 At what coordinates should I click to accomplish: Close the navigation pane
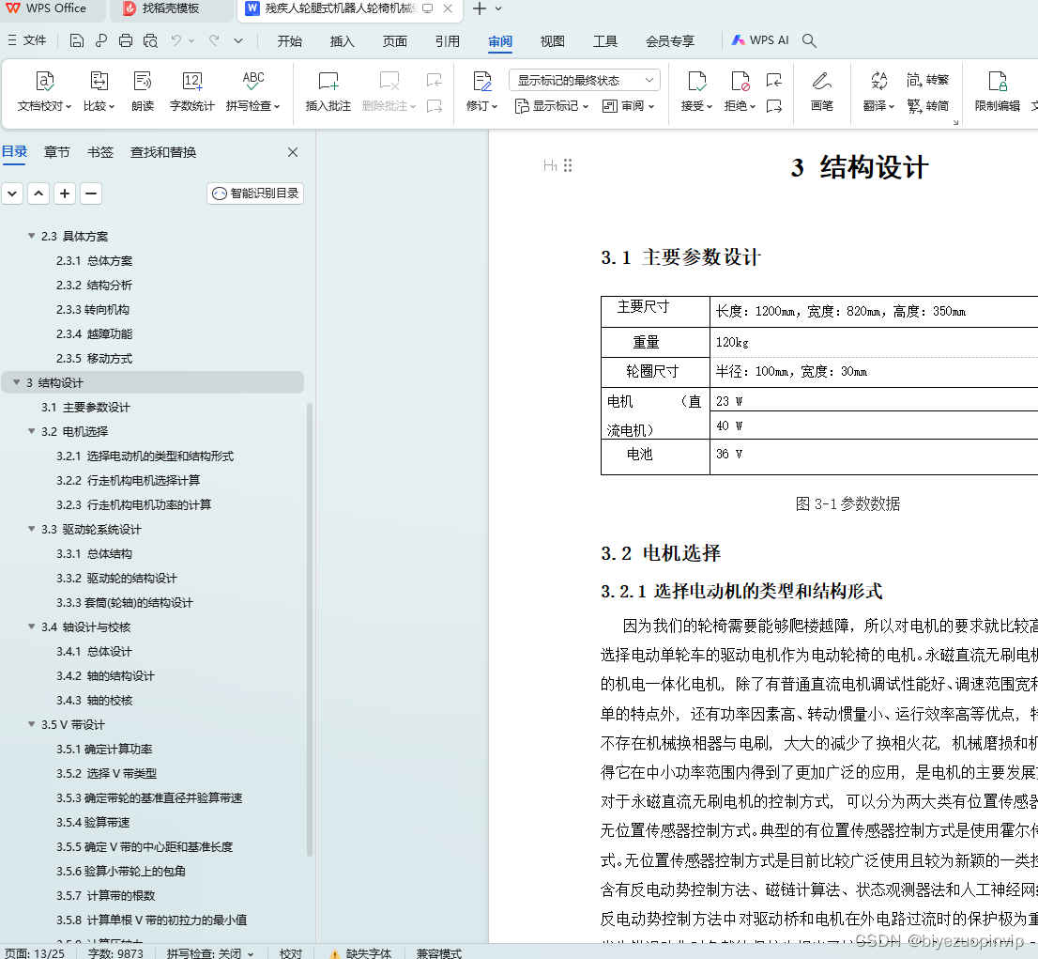[x=293, y=152]
